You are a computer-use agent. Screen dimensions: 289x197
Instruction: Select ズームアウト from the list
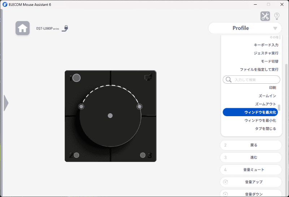click(x=266, y=104)
